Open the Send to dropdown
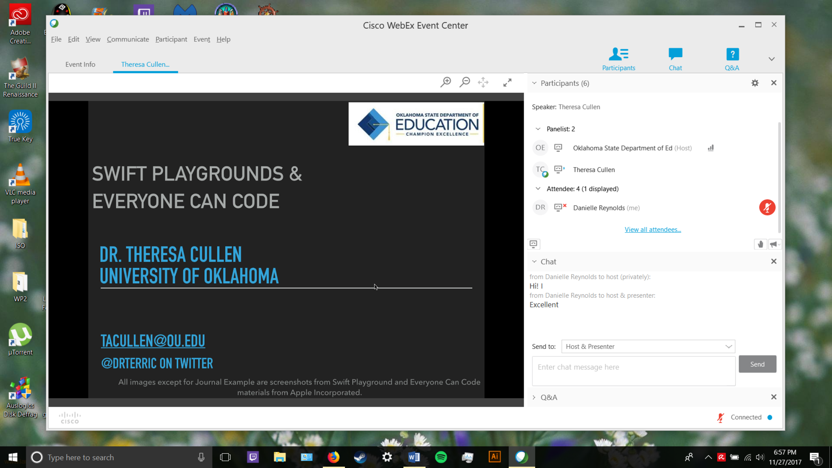This screenshot has height=468, width=832. pos(648,347)
